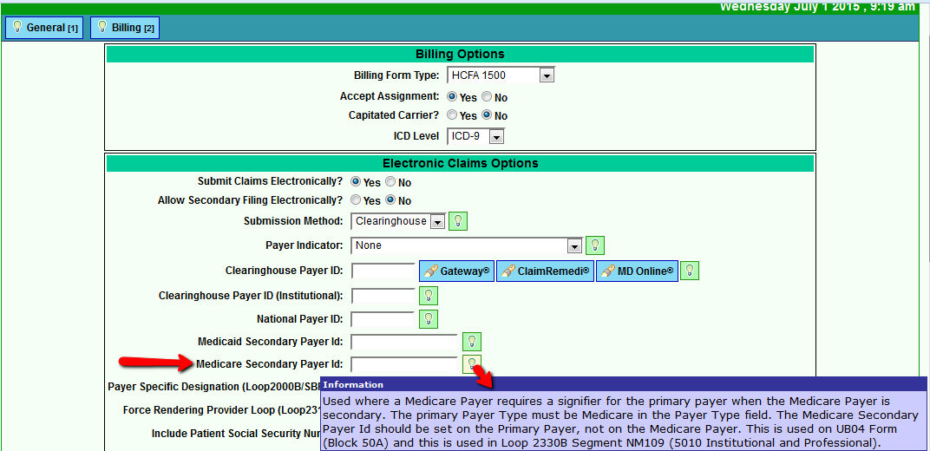Show info for Medicaid Secondary Payer Id

(472, 342)
